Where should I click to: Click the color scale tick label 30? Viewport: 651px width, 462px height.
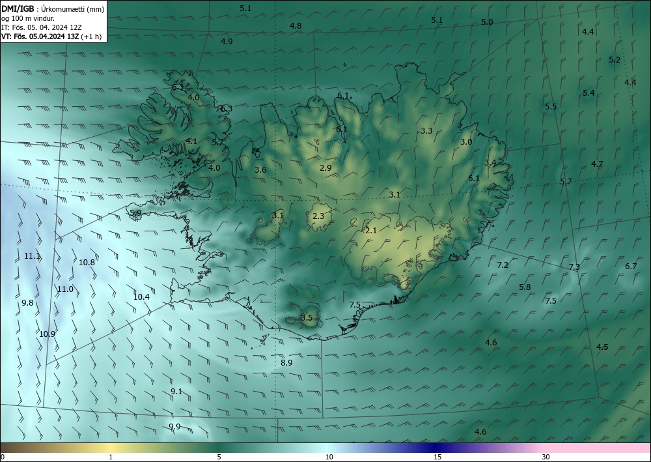click(546, 457)
